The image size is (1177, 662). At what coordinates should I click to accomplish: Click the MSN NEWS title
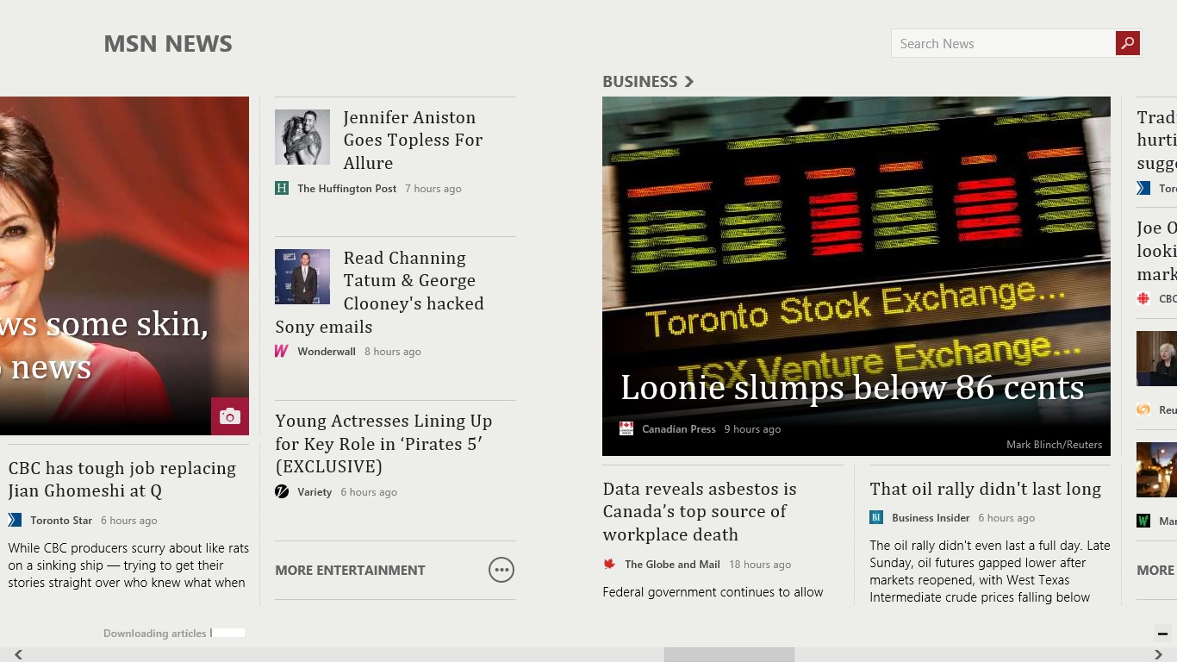click(168, 44)
